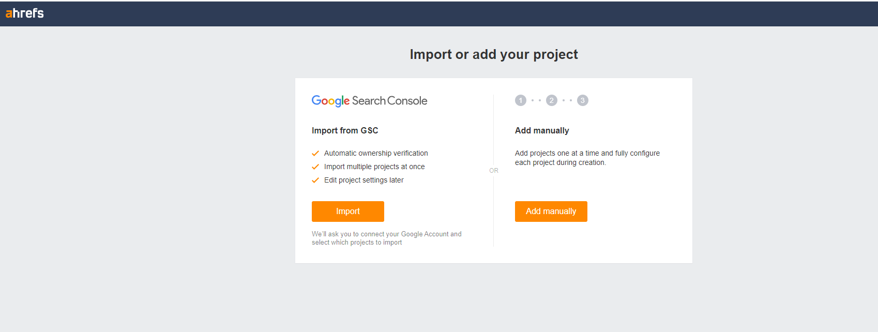This screenshot has height=332, width=878.
Task: Click the Import button
Action: tap(348, 212)
